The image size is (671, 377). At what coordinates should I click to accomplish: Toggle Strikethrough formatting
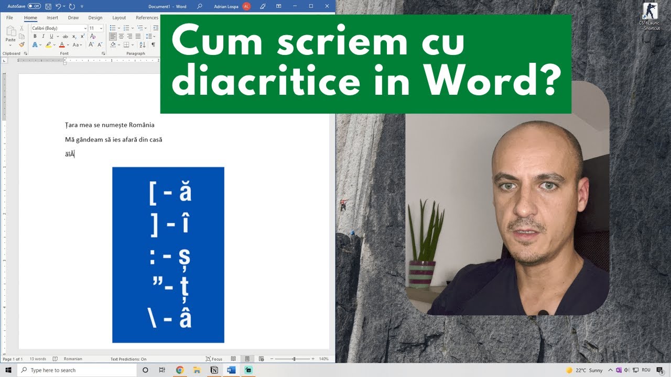point(66,37)
